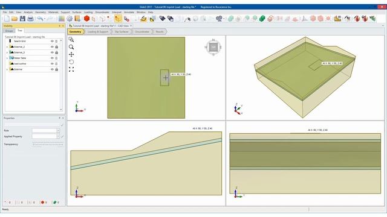Switch to Loading & Support workflow tab
387x217 pixels.
coord(98,32)
